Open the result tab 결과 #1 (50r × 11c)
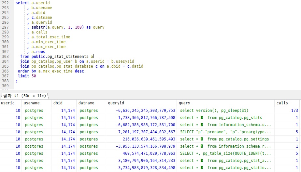The width and height of the screenshot is (301, 172). click(24, 96)
